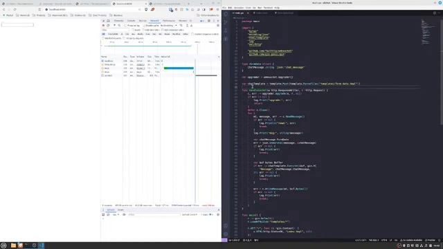Screen dimensions: 443x249
Task: Enable the Preserve log checkbox
Action: (125, 26)
